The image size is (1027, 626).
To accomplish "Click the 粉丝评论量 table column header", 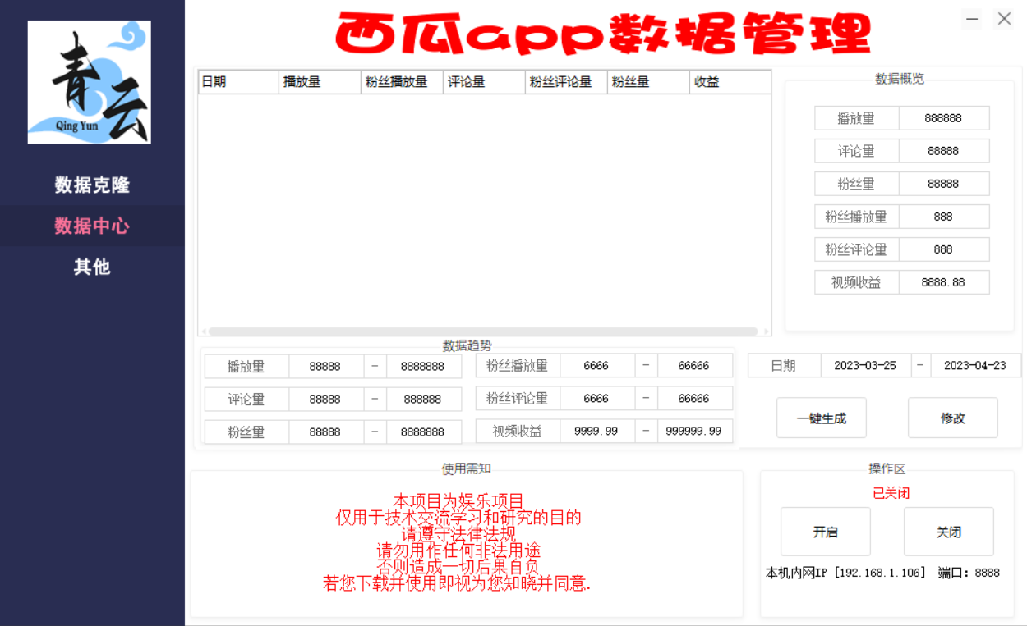I will [566, 82].
